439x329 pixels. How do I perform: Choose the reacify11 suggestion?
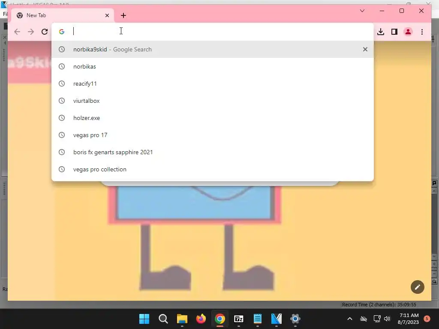(213, 84)
